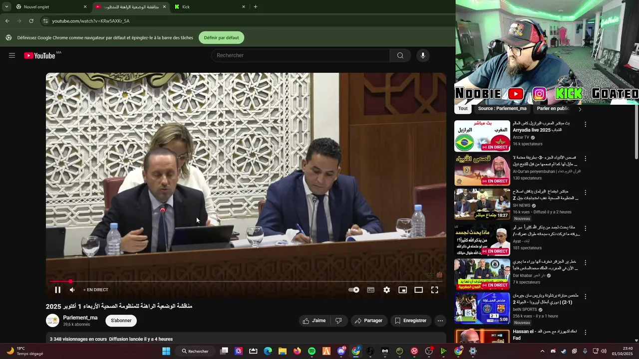Image resolution: width=639 pixels, height=359 pixels.
Task: Open options for Al-Qur'an penyembuhan video
Action: point(585,158)
